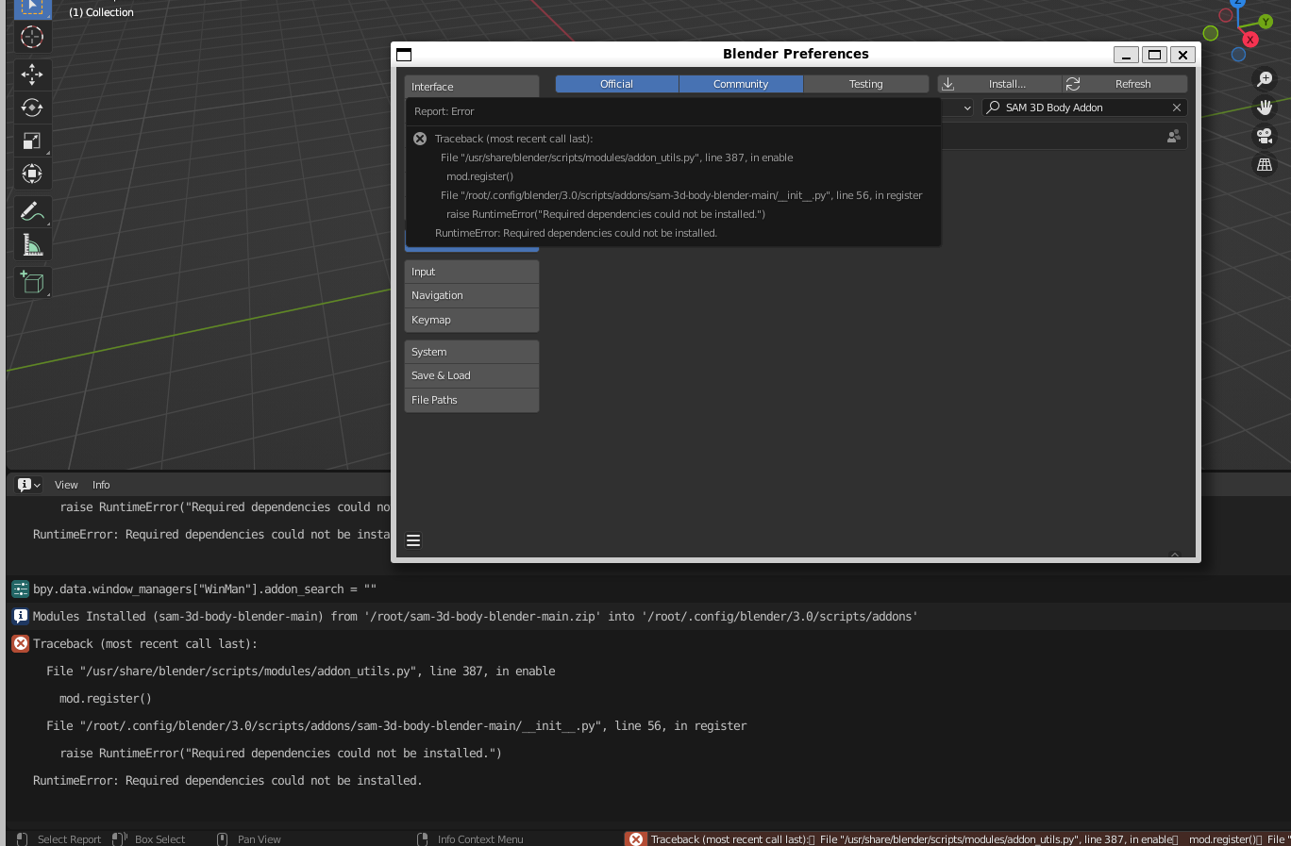This screenshot has height=846, width=1291.
Task: Click the (1) Collection viewport label
Action: tap(101, 12)
